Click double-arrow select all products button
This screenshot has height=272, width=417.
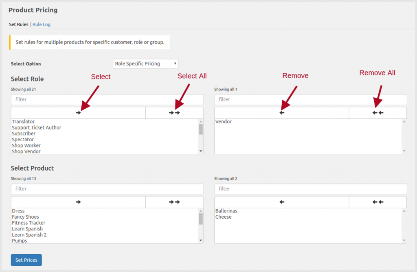(x=174, y=202)
